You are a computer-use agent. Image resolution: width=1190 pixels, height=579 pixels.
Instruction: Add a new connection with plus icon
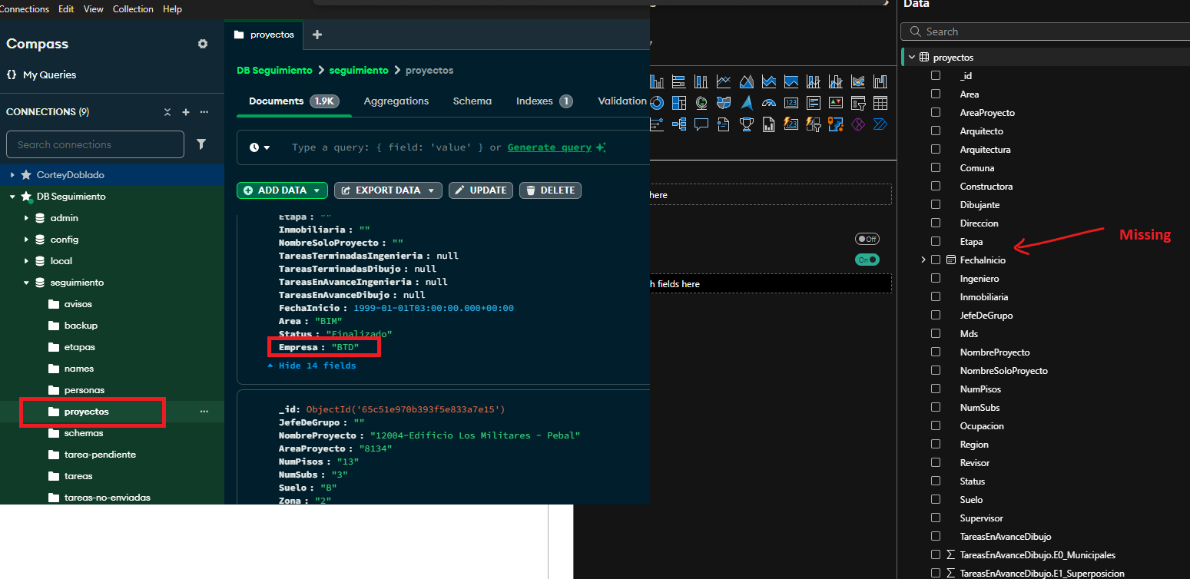point(185,112)
